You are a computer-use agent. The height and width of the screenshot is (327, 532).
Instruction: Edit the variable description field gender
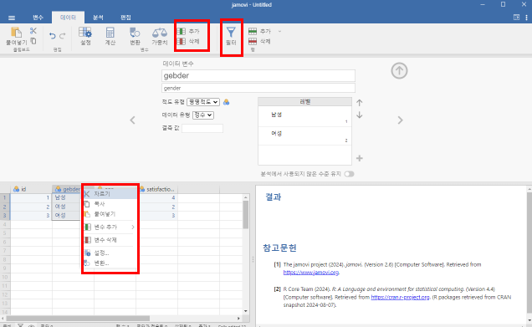pyautogui.click(x=258, y=88)
